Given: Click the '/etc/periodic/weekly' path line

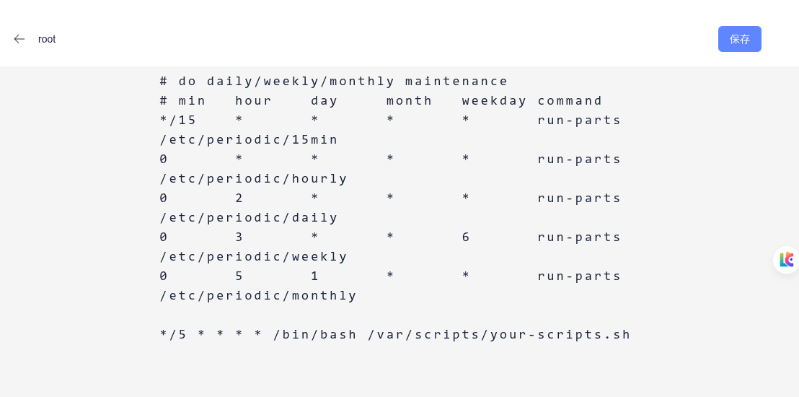Looking at the screenshot, I should (253, 257).
